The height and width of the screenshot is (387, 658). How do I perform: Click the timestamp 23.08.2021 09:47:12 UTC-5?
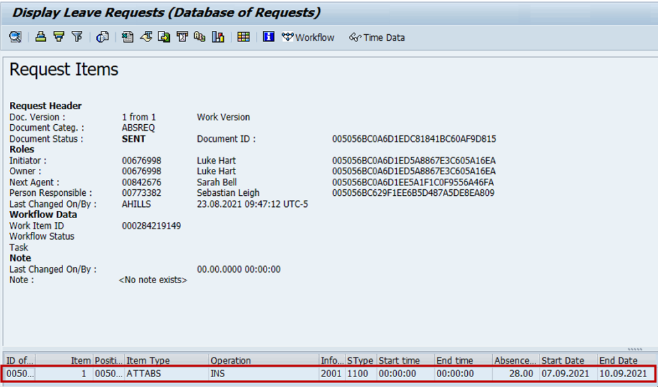(x=253, y=204)
